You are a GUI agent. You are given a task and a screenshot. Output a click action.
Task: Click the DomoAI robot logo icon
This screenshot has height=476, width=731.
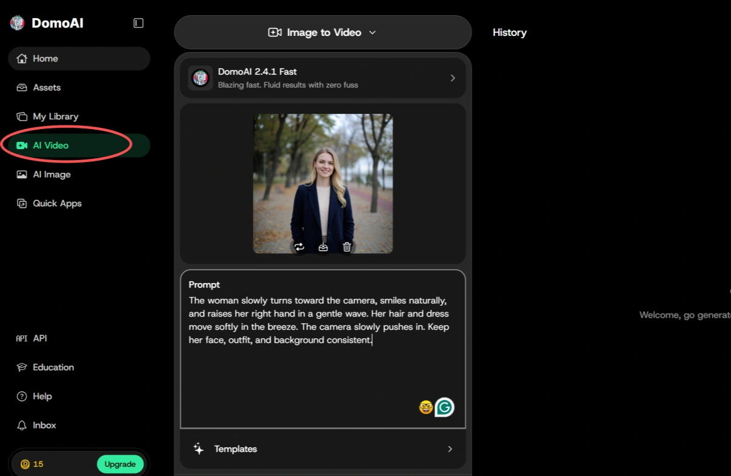17,23
